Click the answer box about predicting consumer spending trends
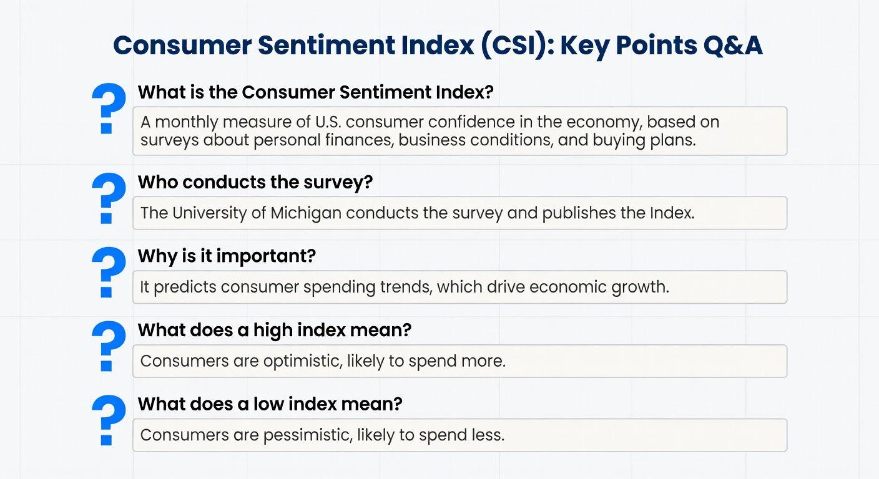The height and width of the screenshot is (479, 879). [459, 287]
